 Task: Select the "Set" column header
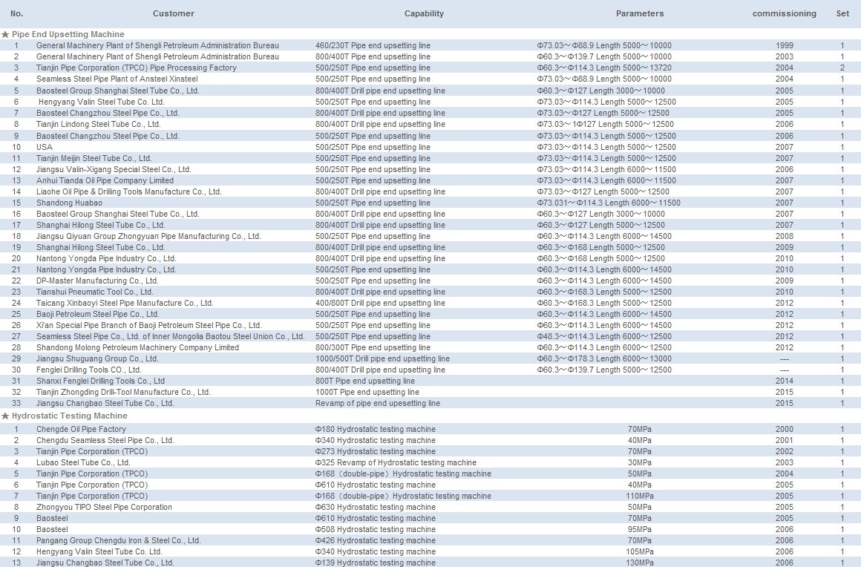(x=842, y=13)
